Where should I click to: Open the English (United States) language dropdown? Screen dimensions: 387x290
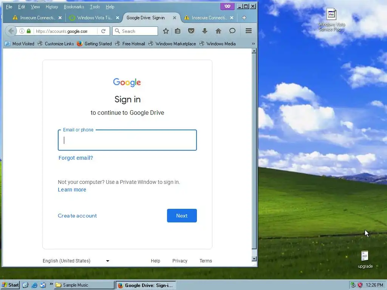[76, 261]
